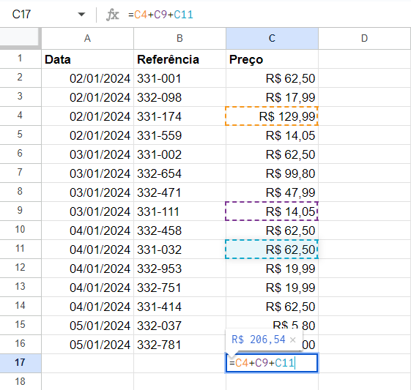Click cell with reference 332-098
The height and width of the screenshot is (390, 411).
click(x=179, y=97)
